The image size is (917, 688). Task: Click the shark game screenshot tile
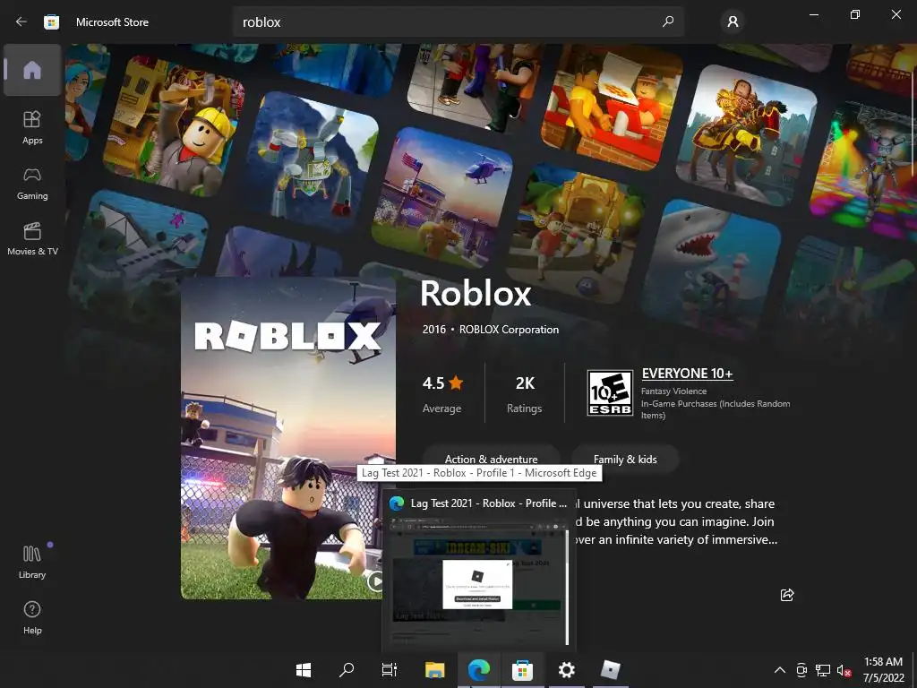pos(709,269)
